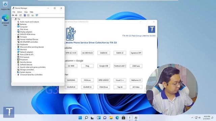Expand the Batteries node arrow
Viewport: 216px width, 121px height.
click(x=16, y=24)
